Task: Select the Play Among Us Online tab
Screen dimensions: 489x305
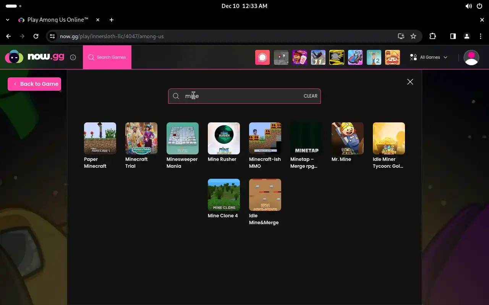Action: click(59, 20)
